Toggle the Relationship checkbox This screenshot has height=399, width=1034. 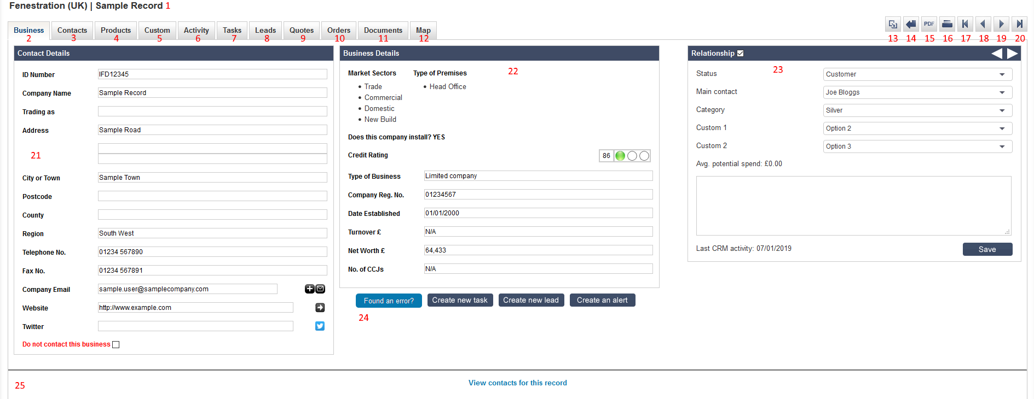(741, 54)
